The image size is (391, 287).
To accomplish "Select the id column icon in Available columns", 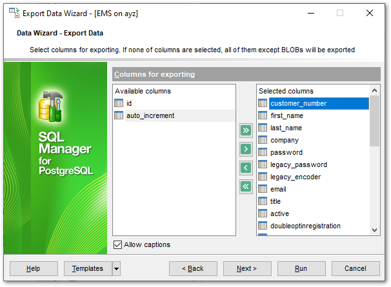I will coord(119,103).
